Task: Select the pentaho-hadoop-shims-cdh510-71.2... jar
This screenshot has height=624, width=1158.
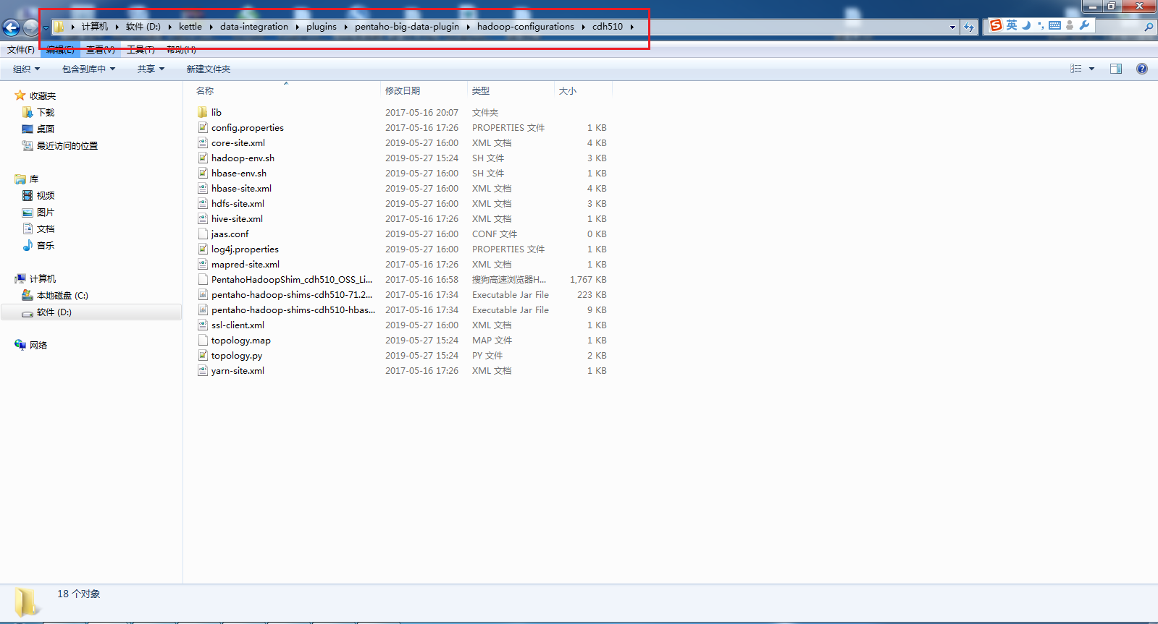Action: click(292, 294)
